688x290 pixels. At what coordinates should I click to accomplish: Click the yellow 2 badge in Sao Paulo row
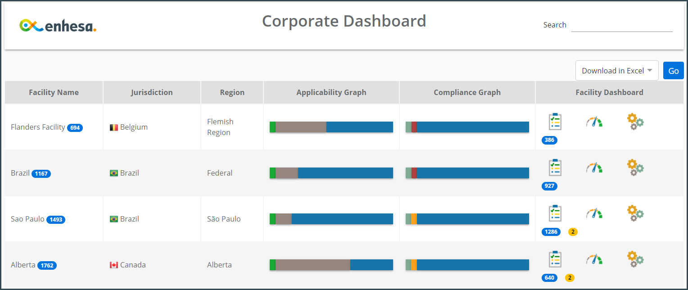point(573,232)
